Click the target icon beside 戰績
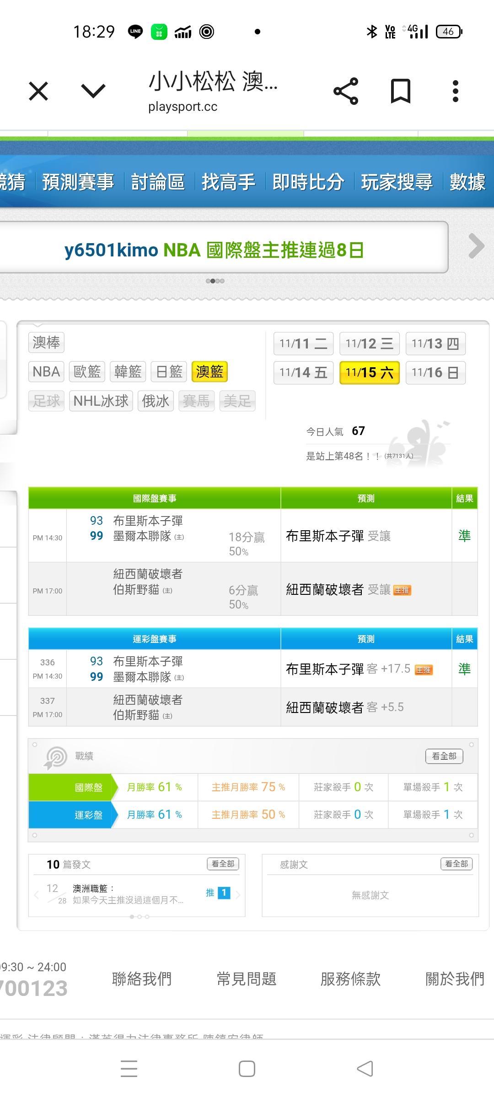The image size is (494, 1099). click(56, 756)
